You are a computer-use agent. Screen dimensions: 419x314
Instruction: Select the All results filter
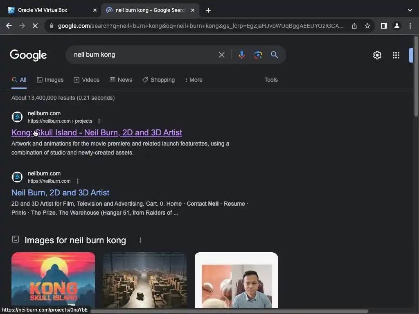pos(19,80)
